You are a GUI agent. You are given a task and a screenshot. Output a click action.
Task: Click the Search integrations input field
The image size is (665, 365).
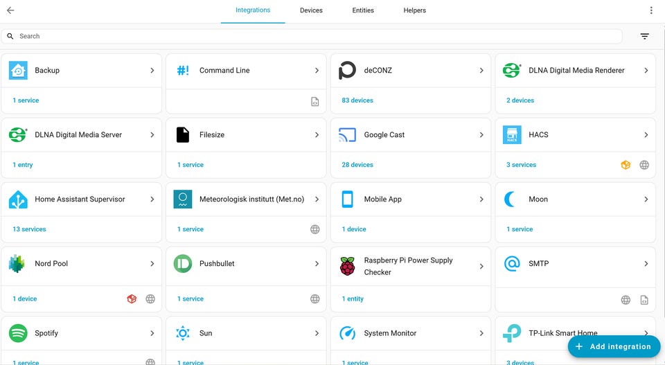[312, 37]
